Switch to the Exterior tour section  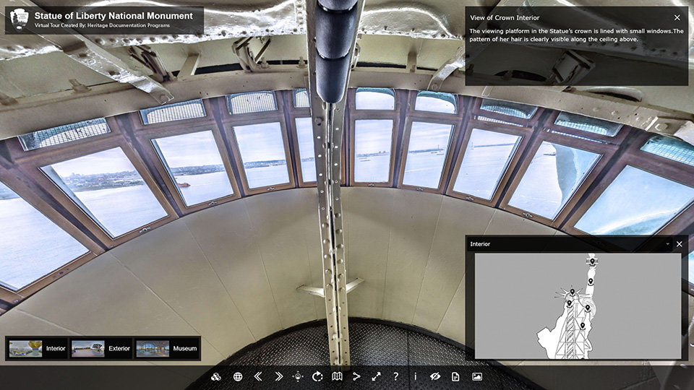click(x=101, y=349)
